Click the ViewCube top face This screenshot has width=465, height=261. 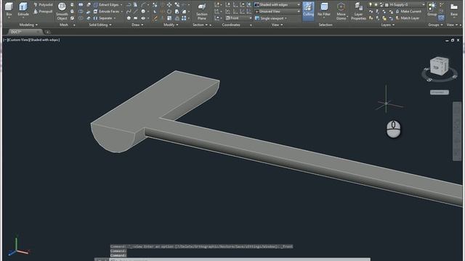pos(436,67)
